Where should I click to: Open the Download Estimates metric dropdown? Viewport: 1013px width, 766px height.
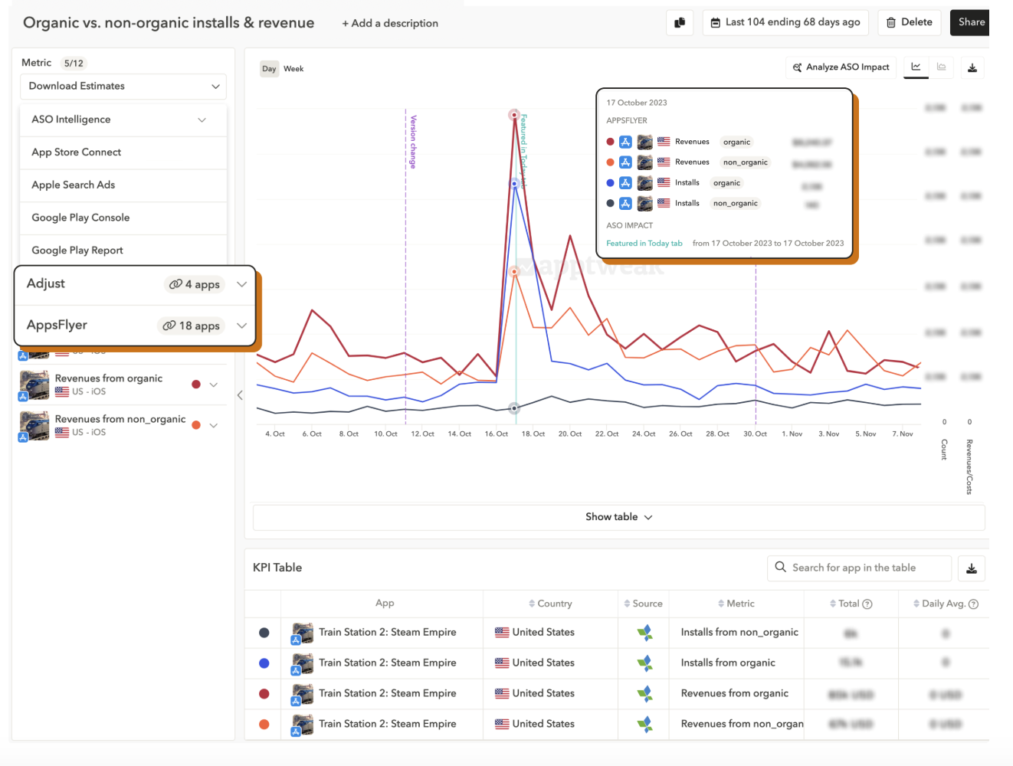pos(123,87)
